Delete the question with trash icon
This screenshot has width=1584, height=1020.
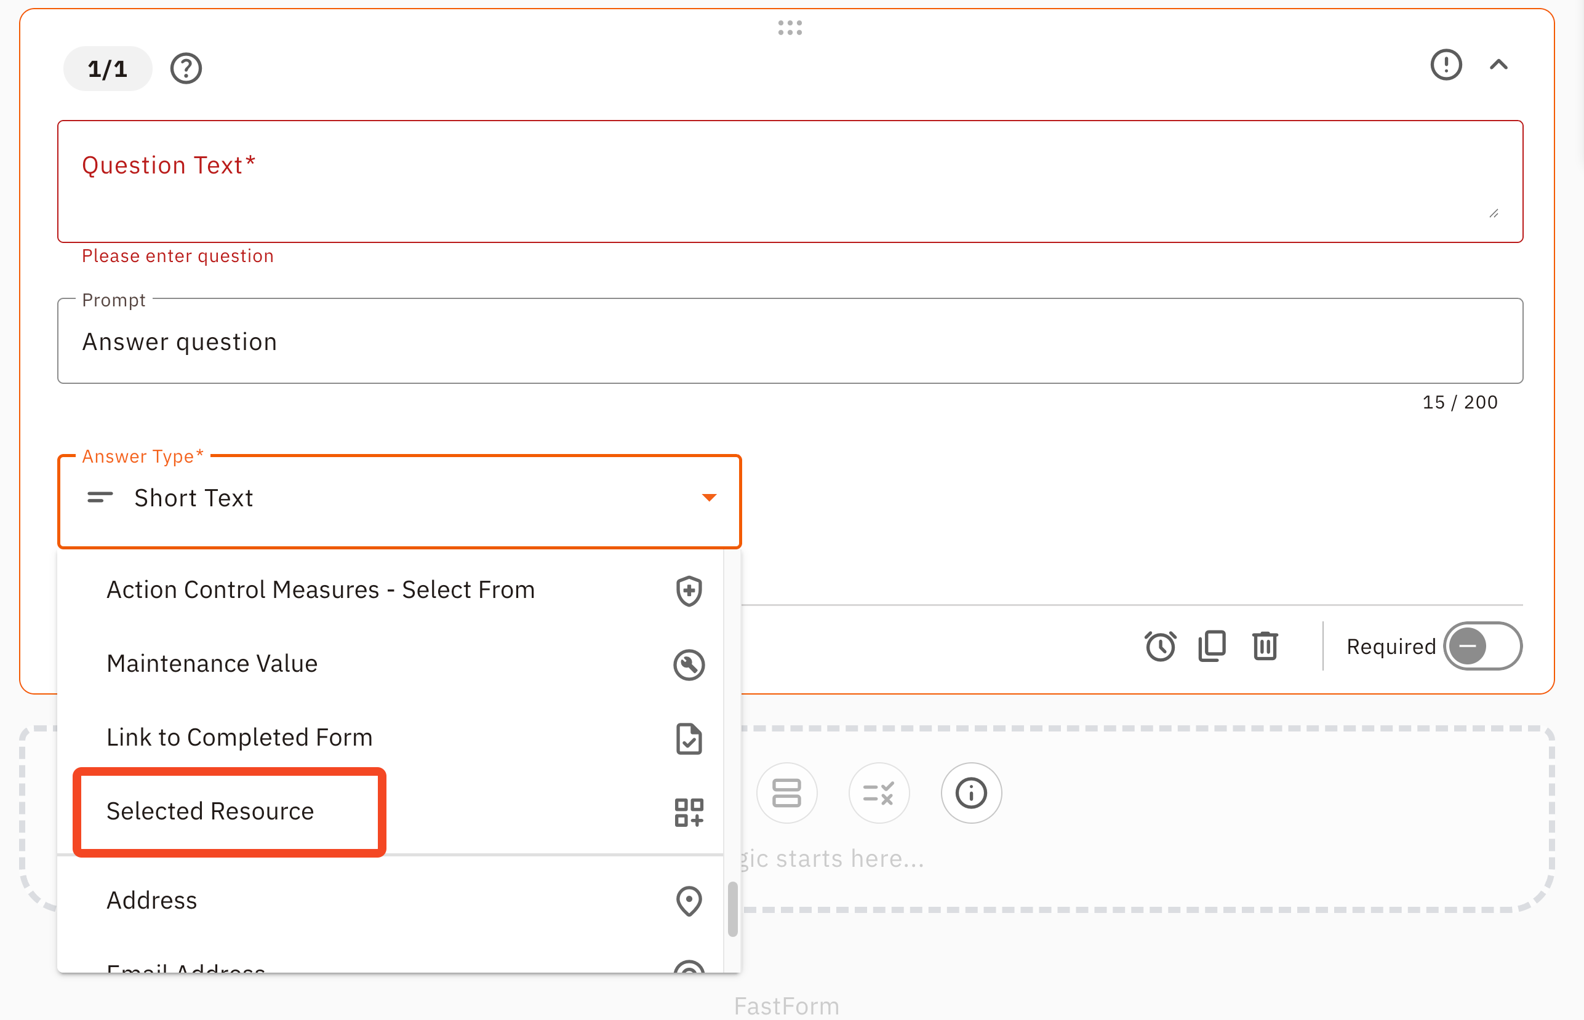coord(1265,646)
